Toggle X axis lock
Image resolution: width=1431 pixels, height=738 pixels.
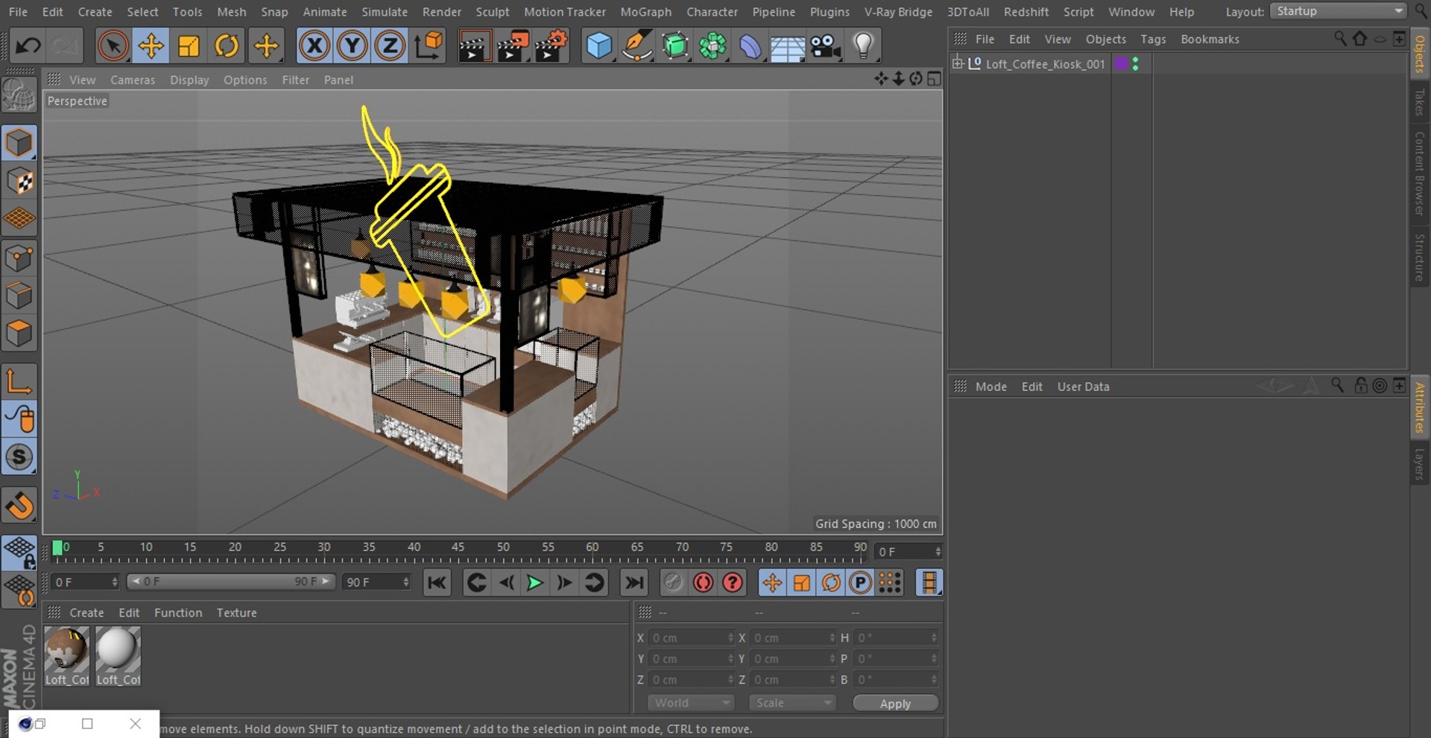315,46
